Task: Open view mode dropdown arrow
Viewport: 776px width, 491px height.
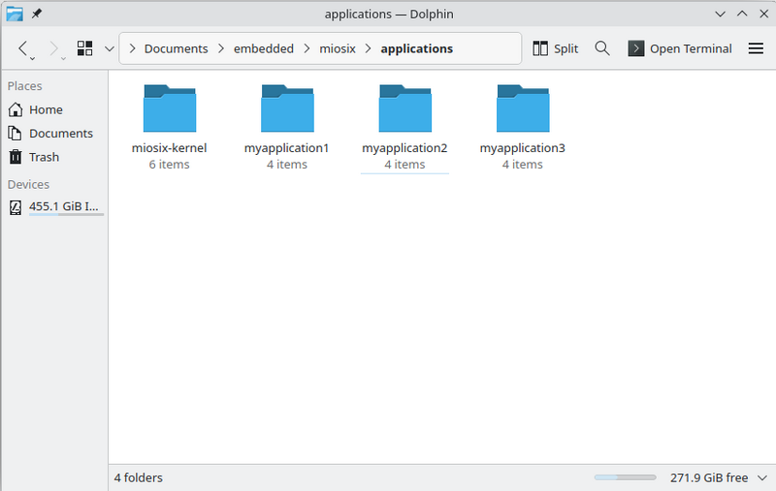Action: (x=110, y=48)
